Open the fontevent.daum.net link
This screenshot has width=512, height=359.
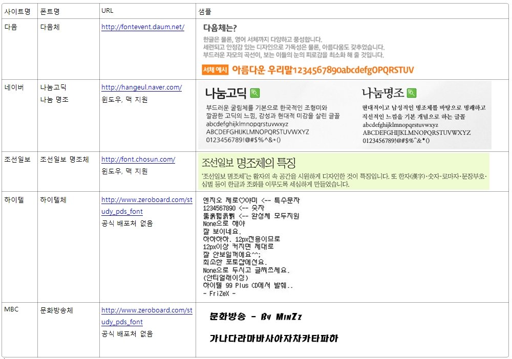pyautogui.click(x=143, y=27)
